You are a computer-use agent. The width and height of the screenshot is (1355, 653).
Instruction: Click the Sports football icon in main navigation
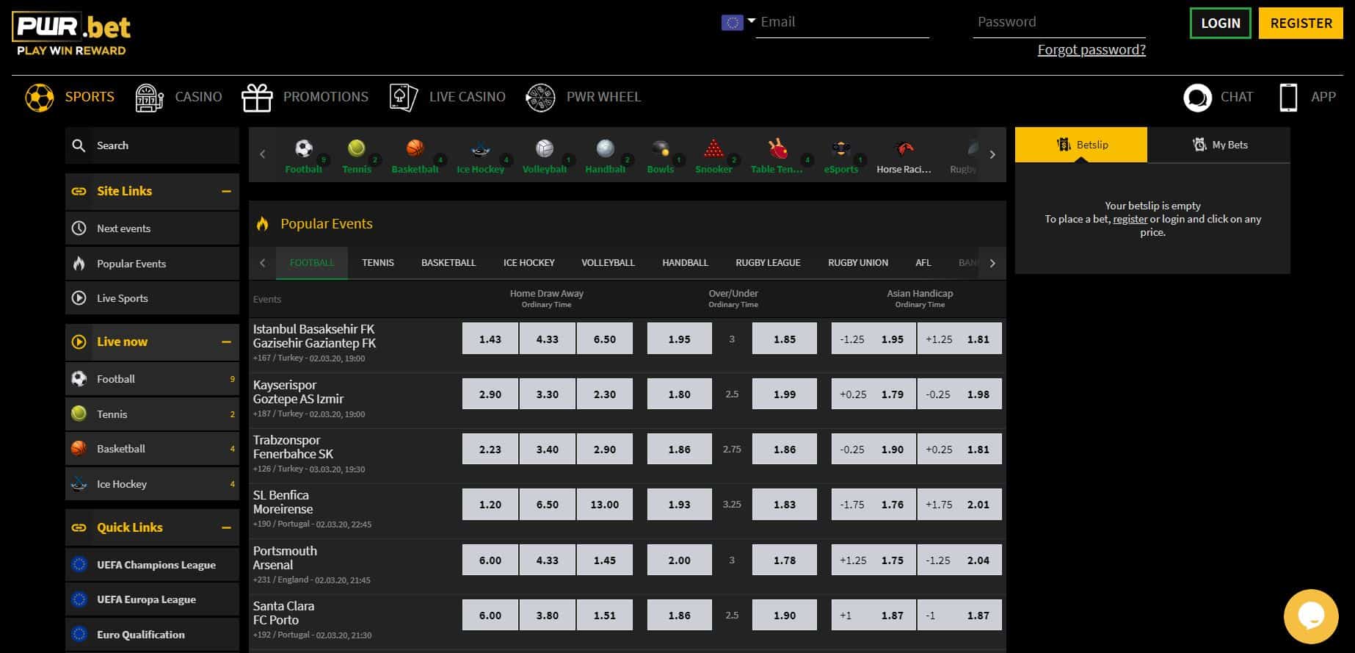pyautogui.click(x=40, y=97)
